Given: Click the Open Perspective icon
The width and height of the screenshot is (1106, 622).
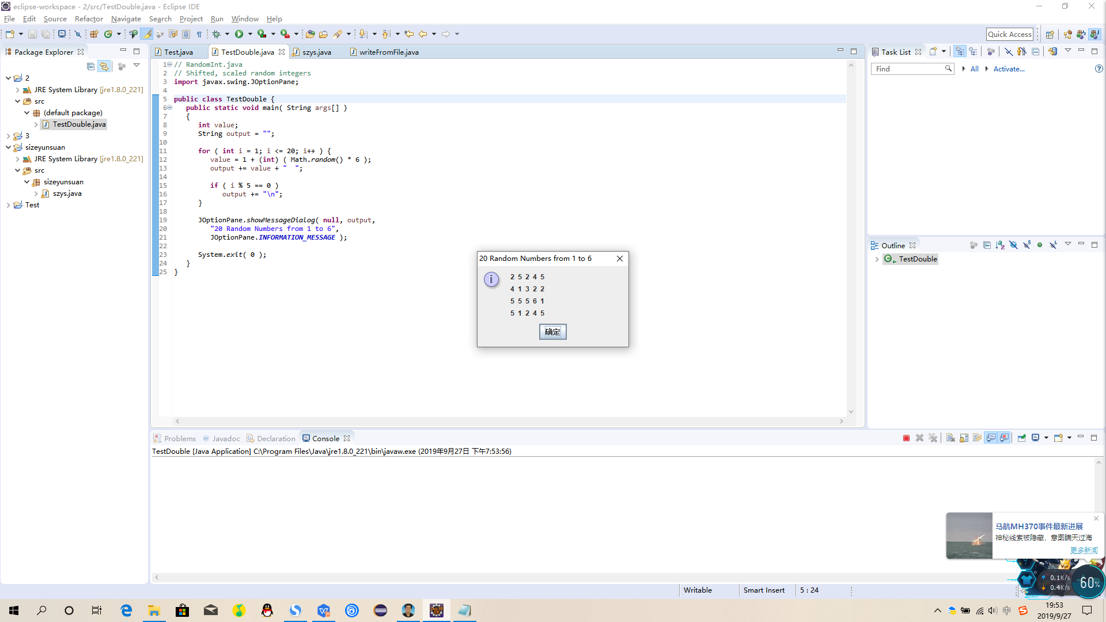Looking at the screenshot, I should (1050, 35).
